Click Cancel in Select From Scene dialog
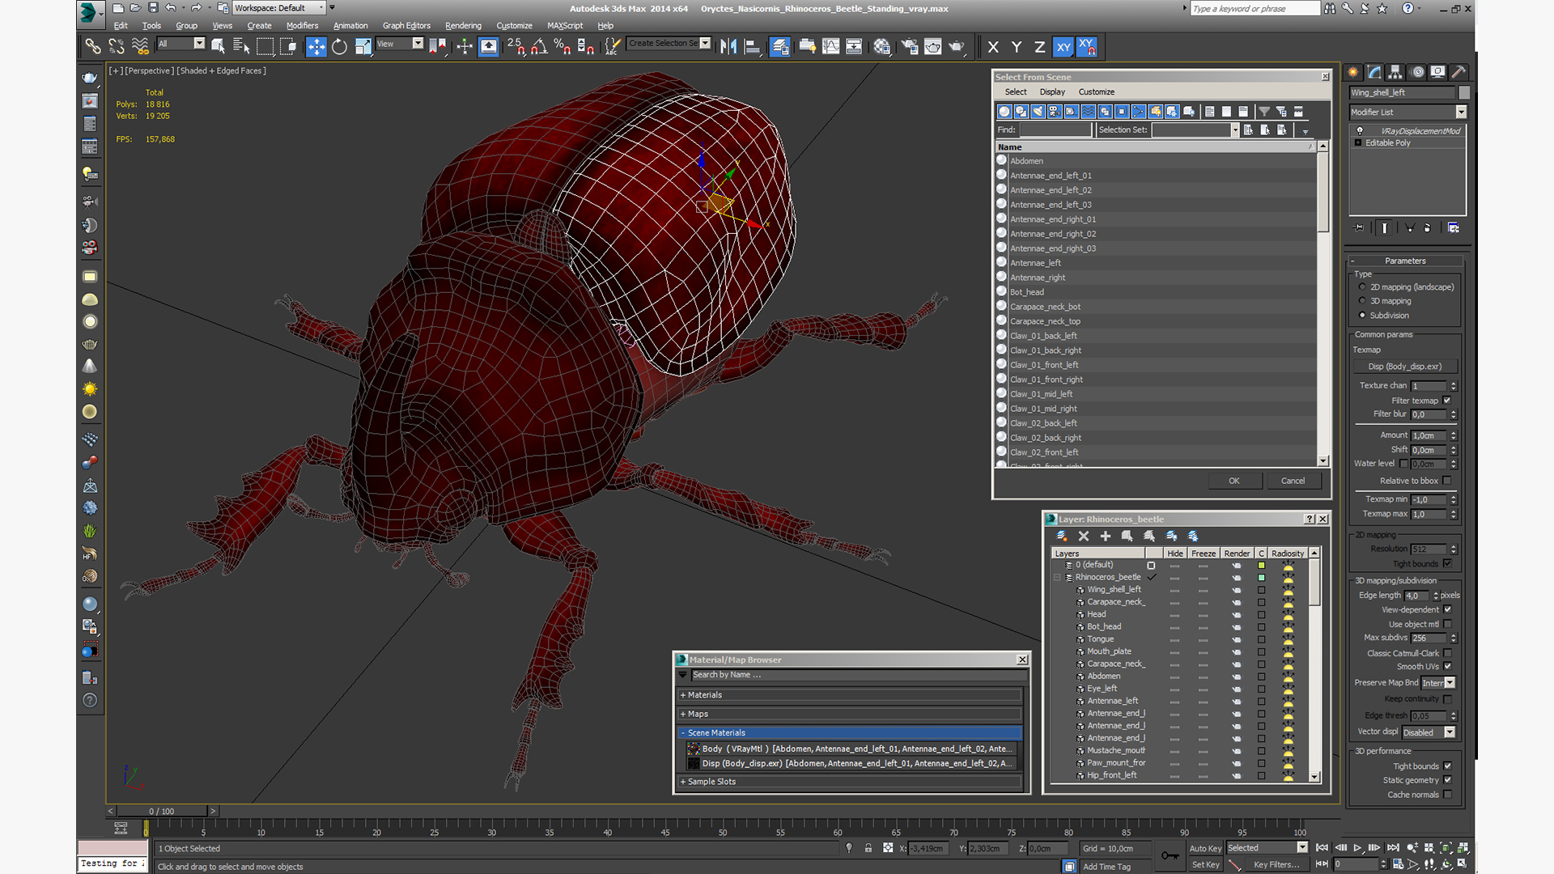 [1293, 481]
